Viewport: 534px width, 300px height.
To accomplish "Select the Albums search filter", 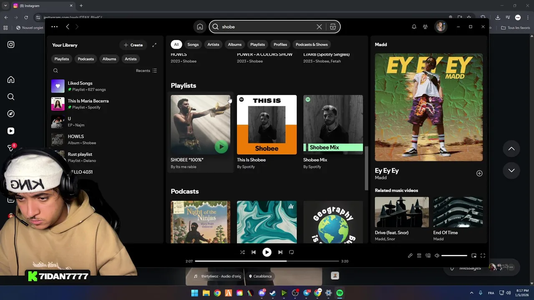I will [234, 45].
